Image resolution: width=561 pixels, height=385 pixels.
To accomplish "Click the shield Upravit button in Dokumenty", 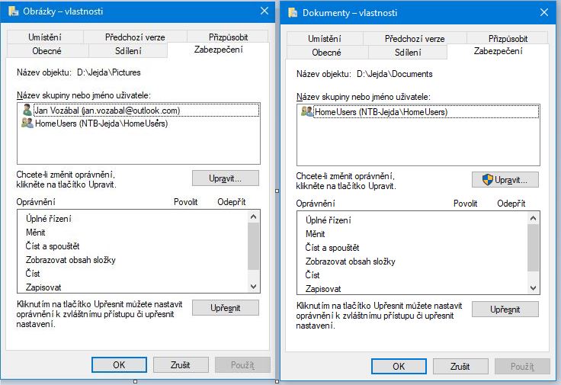I will pos(505,180).
